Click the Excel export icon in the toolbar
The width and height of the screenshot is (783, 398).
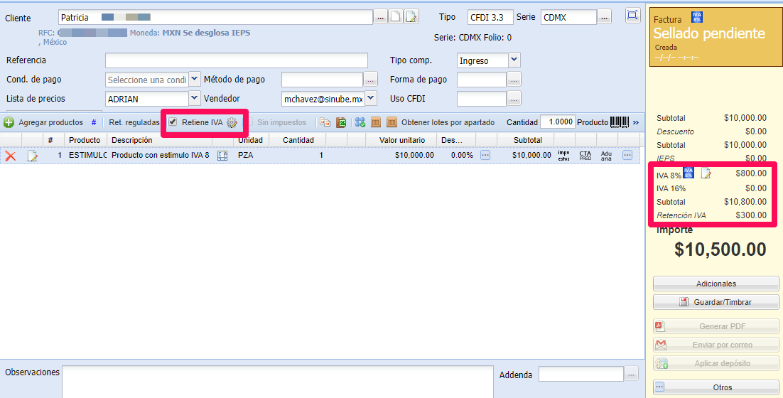point(341,122)
